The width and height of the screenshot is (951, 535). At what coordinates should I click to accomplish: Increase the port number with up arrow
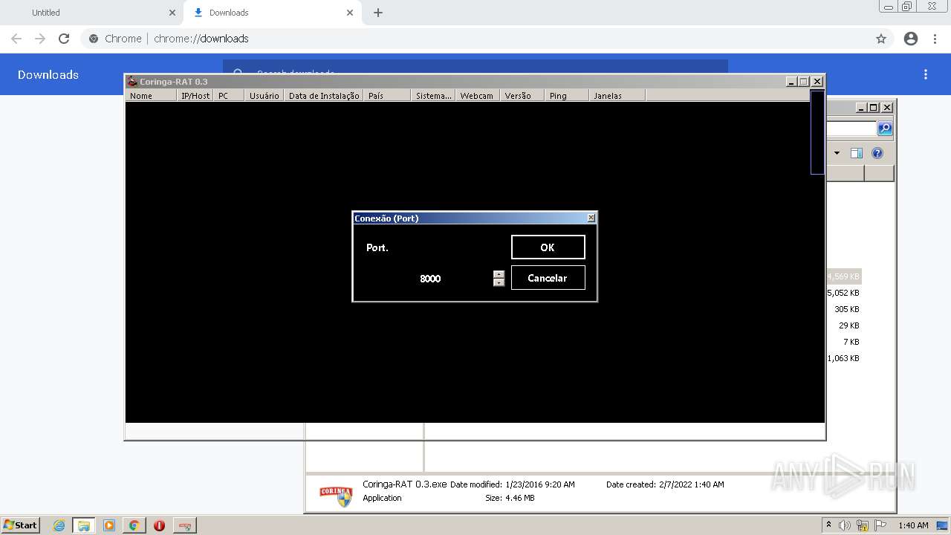[x=499, y=274]
